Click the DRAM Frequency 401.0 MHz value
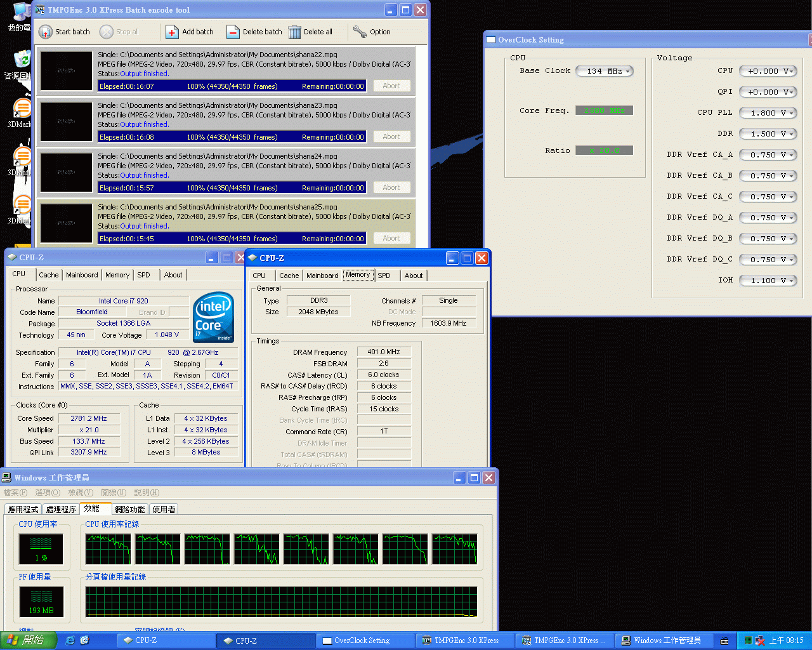 (384, 352)
